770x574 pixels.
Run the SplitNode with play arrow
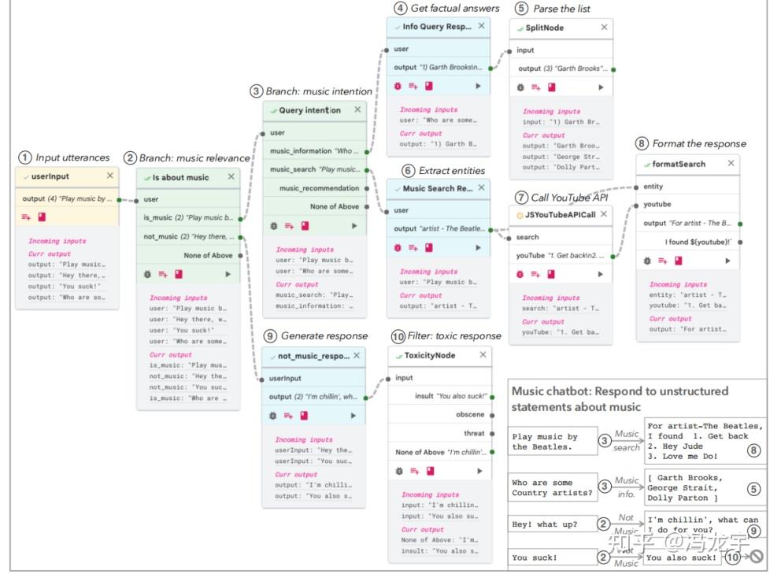(601, 87)
